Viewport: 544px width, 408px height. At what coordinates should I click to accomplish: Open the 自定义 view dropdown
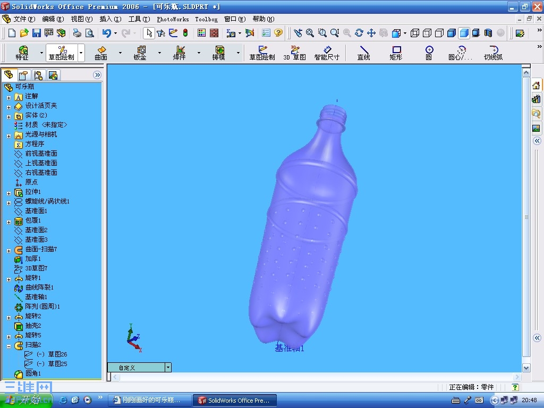[168, 367]
